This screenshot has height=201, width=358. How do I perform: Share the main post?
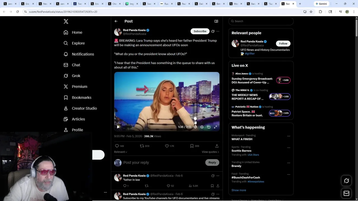pyautogui.click(x=217, y=146)
